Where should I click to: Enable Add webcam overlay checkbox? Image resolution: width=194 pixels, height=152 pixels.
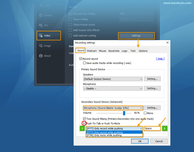[x=70, y=36]
